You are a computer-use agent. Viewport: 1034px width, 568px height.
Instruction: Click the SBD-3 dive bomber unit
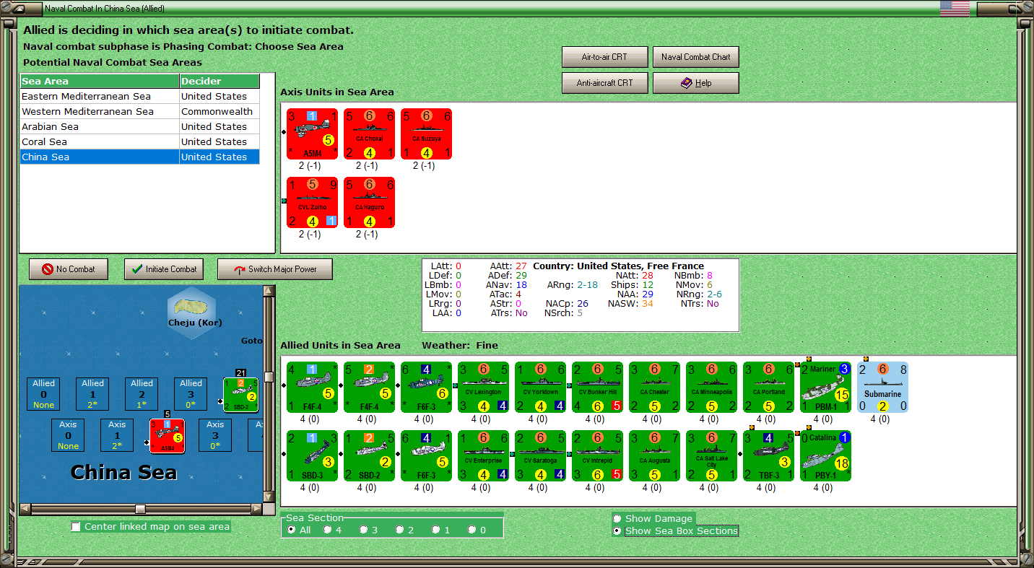(x=312, y=455)
